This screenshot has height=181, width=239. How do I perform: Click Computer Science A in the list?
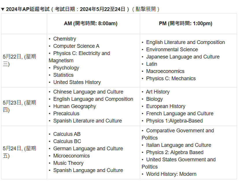(x=76, y=46)
